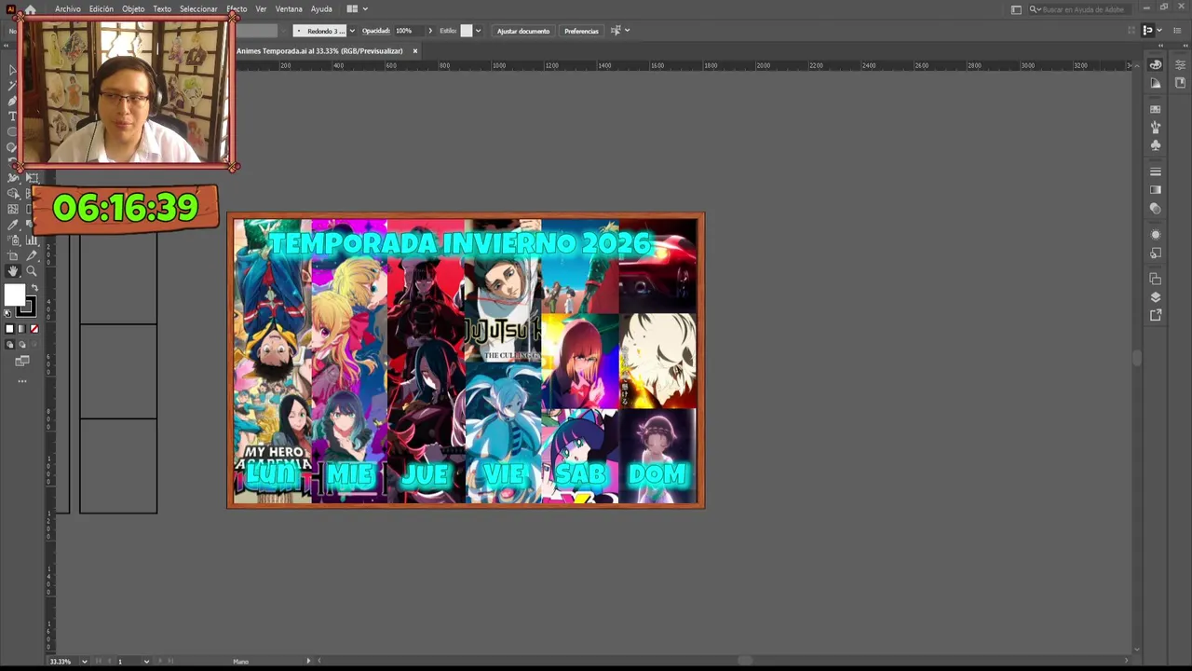The height and width of the screenshot is (671, 1192).
Task: Open the Edición menu
Action: (101, 9)
